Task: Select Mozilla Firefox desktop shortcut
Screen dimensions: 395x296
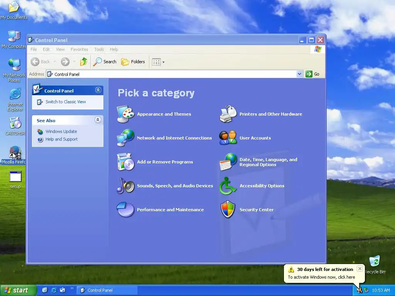Action: pyautogui.click(x=14, y=155)
